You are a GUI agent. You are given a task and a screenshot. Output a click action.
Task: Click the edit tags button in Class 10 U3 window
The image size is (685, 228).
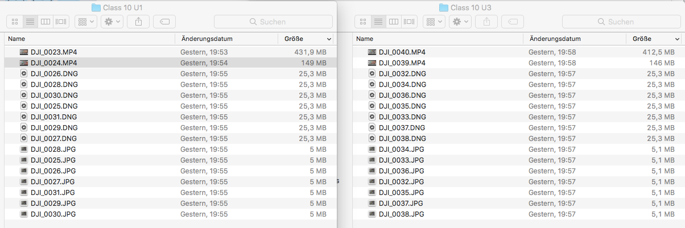(x=513, y=22)
